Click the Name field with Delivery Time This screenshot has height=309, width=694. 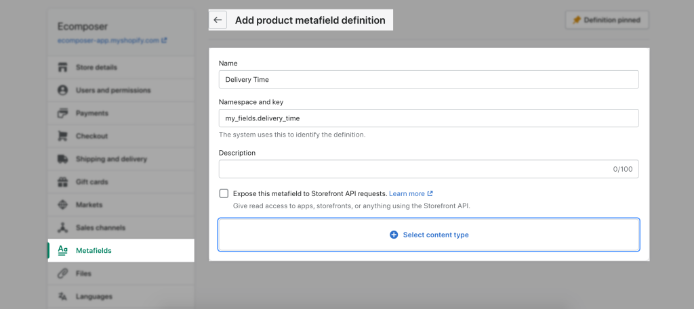[429, 80]
